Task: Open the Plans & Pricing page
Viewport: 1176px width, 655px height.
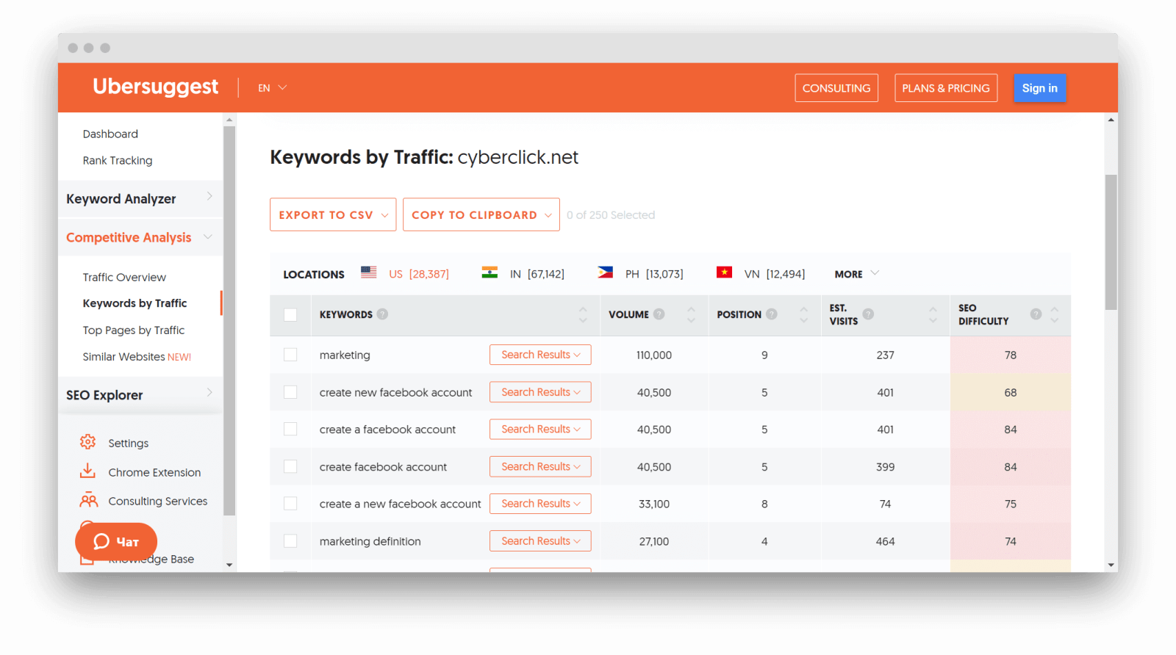Action: click(945, 88)
